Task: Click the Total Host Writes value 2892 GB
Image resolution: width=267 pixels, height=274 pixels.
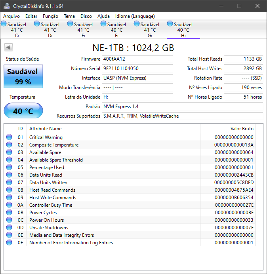Action: [243, 68]
